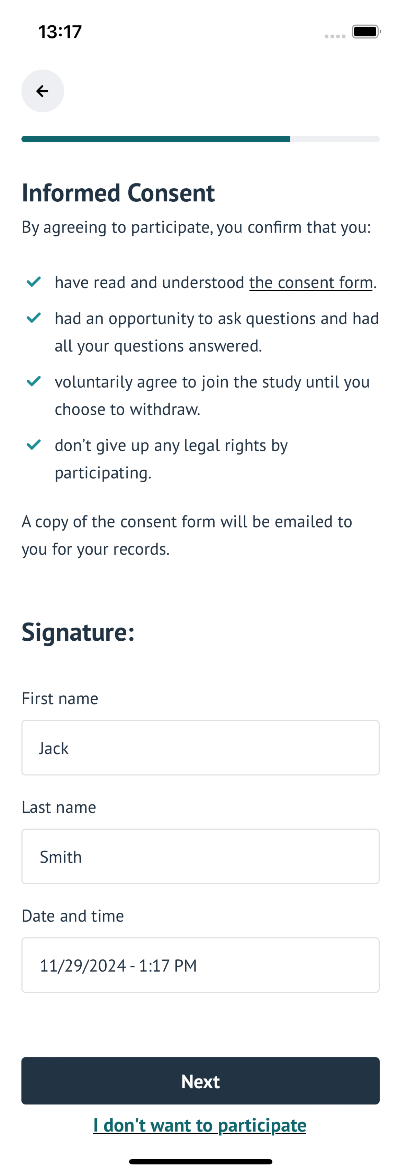This screenshot has width=401, height=1173.
Task: Click checkmark beside voluntarily agree statement
Action: pos(34,381)
